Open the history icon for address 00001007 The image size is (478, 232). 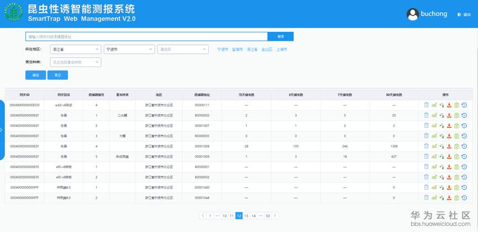point(464,126)
